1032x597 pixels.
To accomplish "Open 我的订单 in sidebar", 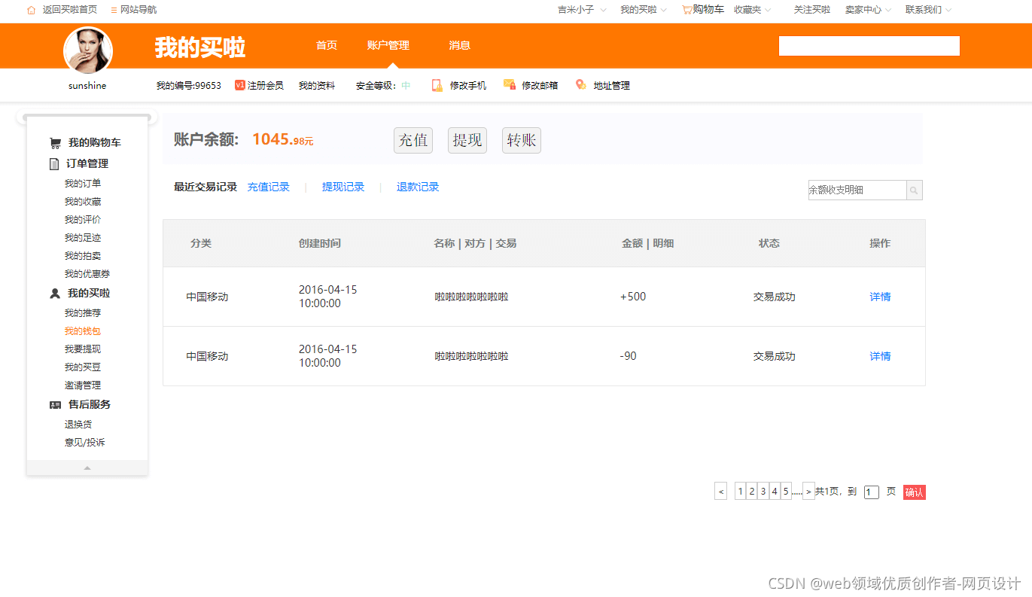I will tap(83, 184).
